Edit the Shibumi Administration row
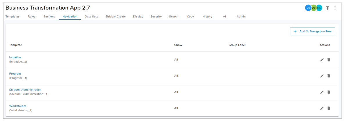Image resolution: width=345 pixels, height=121 pixels. point(322,92)
